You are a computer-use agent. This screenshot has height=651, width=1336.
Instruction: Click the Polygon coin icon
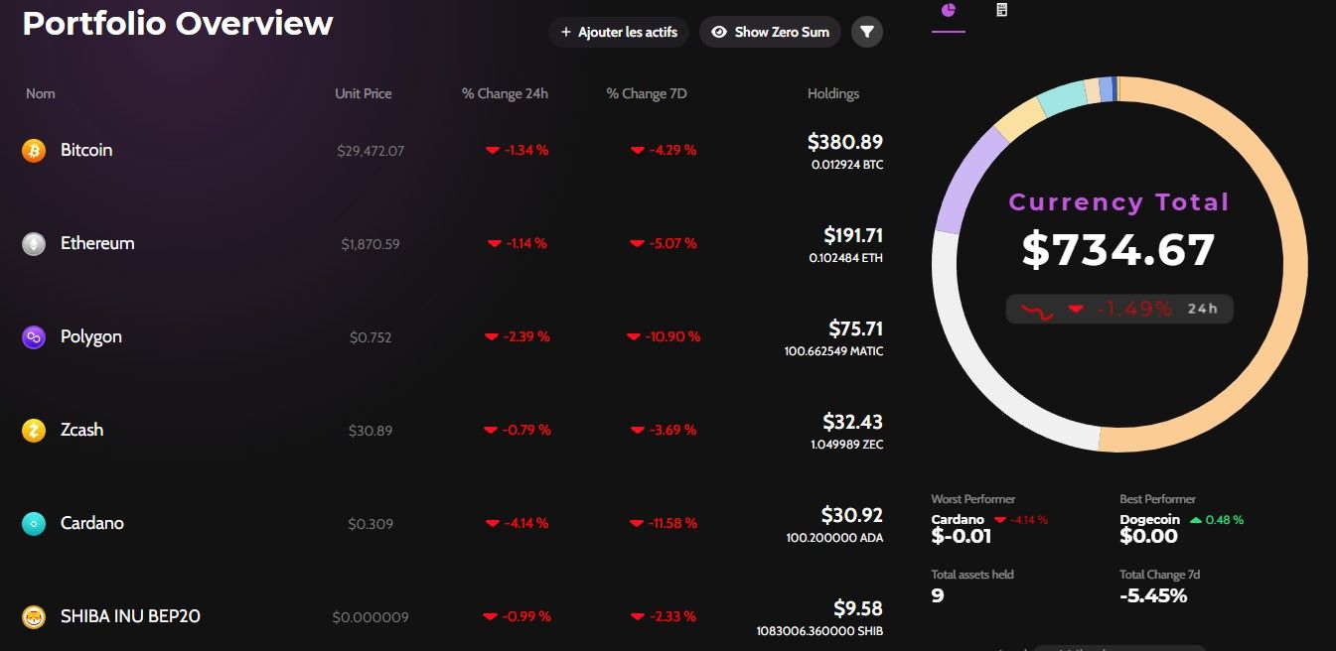pyautogui.click(x=34, y=337)
